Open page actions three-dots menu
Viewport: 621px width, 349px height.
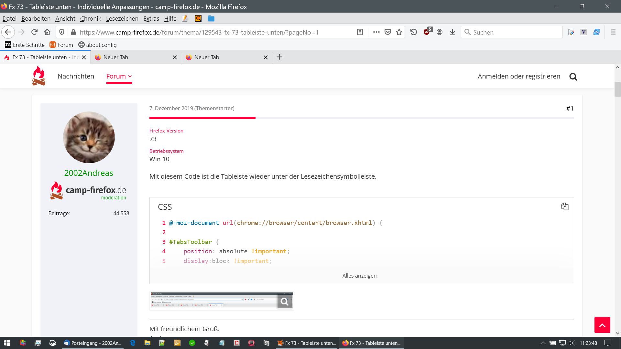(376, 32)
